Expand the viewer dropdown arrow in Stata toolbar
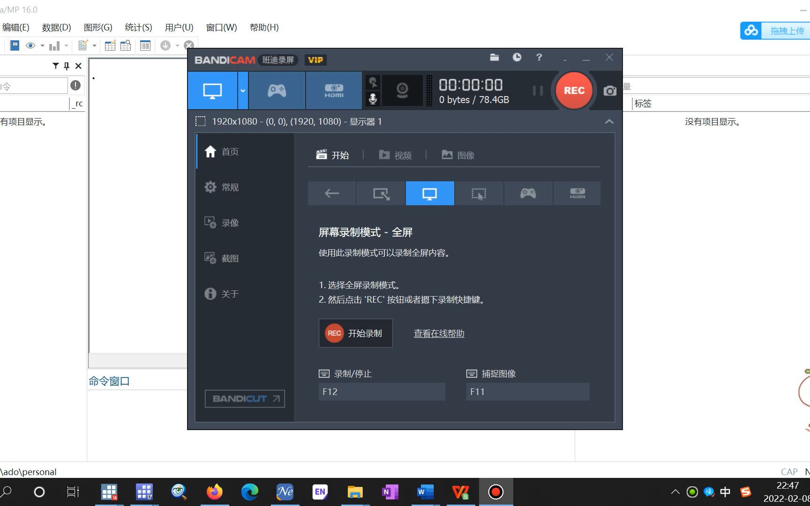Viewport: 810px width, 506px height. [42, 45]
